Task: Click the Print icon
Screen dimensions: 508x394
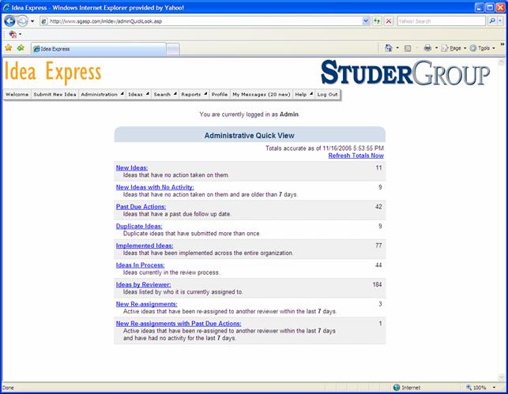Action: tap(427, 48)
